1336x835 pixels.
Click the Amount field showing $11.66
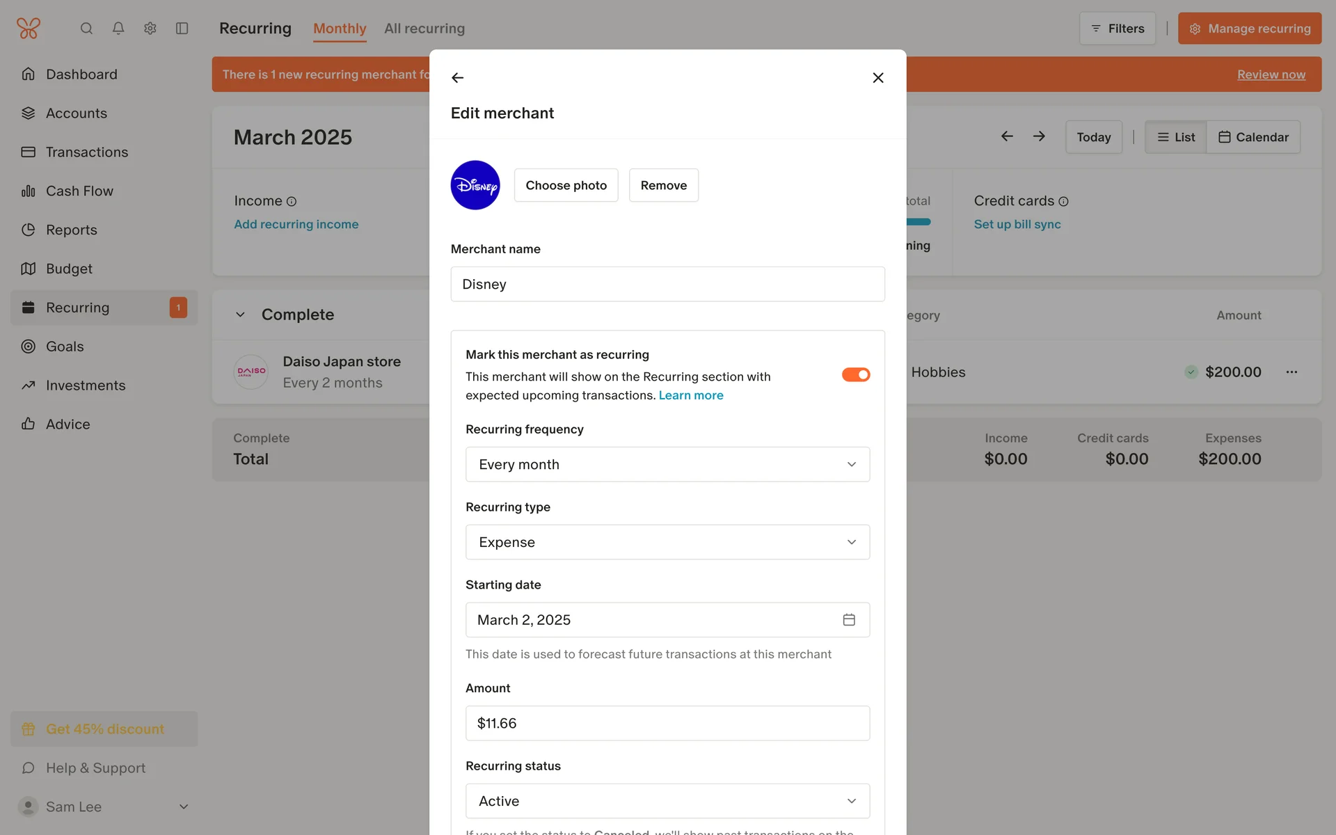(667, 723)
